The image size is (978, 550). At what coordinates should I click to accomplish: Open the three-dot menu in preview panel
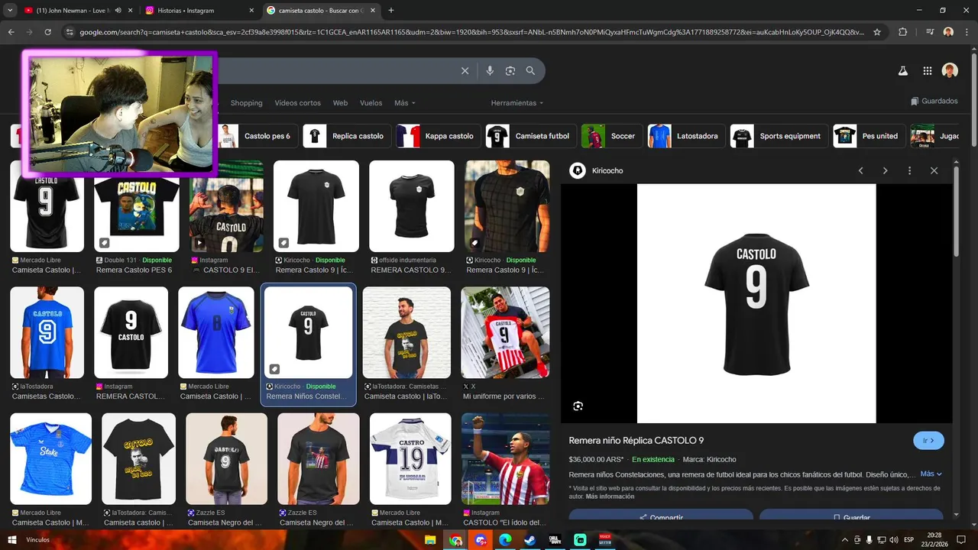(909, 170)
